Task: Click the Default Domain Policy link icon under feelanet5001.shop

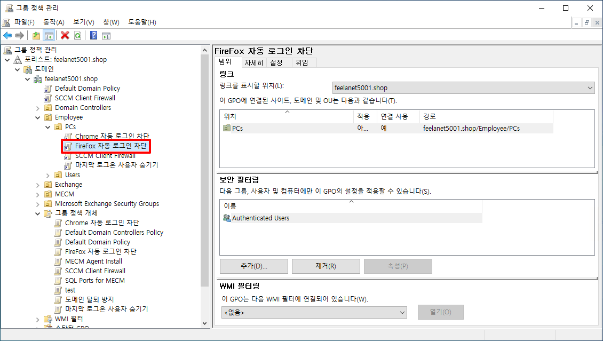Action: (x=47, y=89)
